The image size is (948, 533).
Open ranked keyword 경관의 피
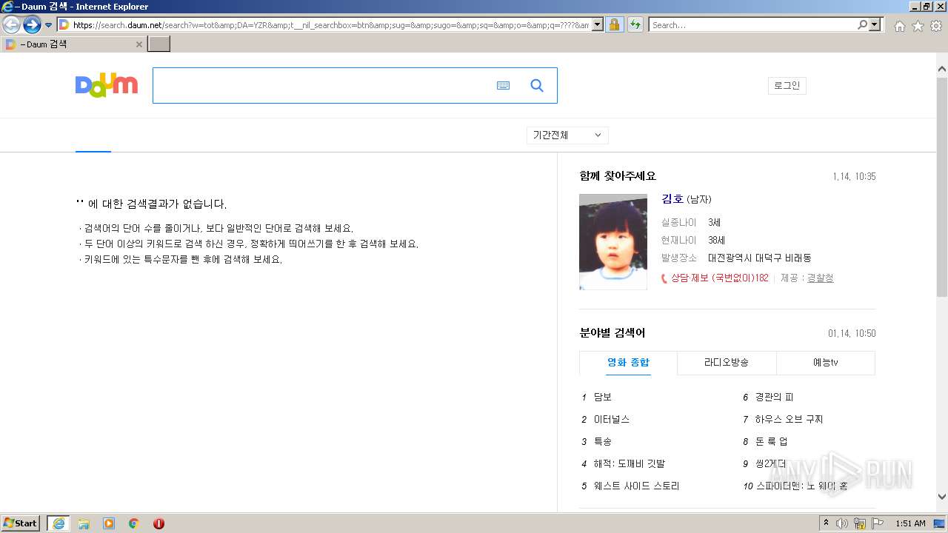pos(774,398)
